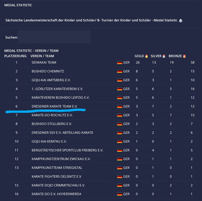
Task: Click the gold medal icon in header
Action: 147,56
